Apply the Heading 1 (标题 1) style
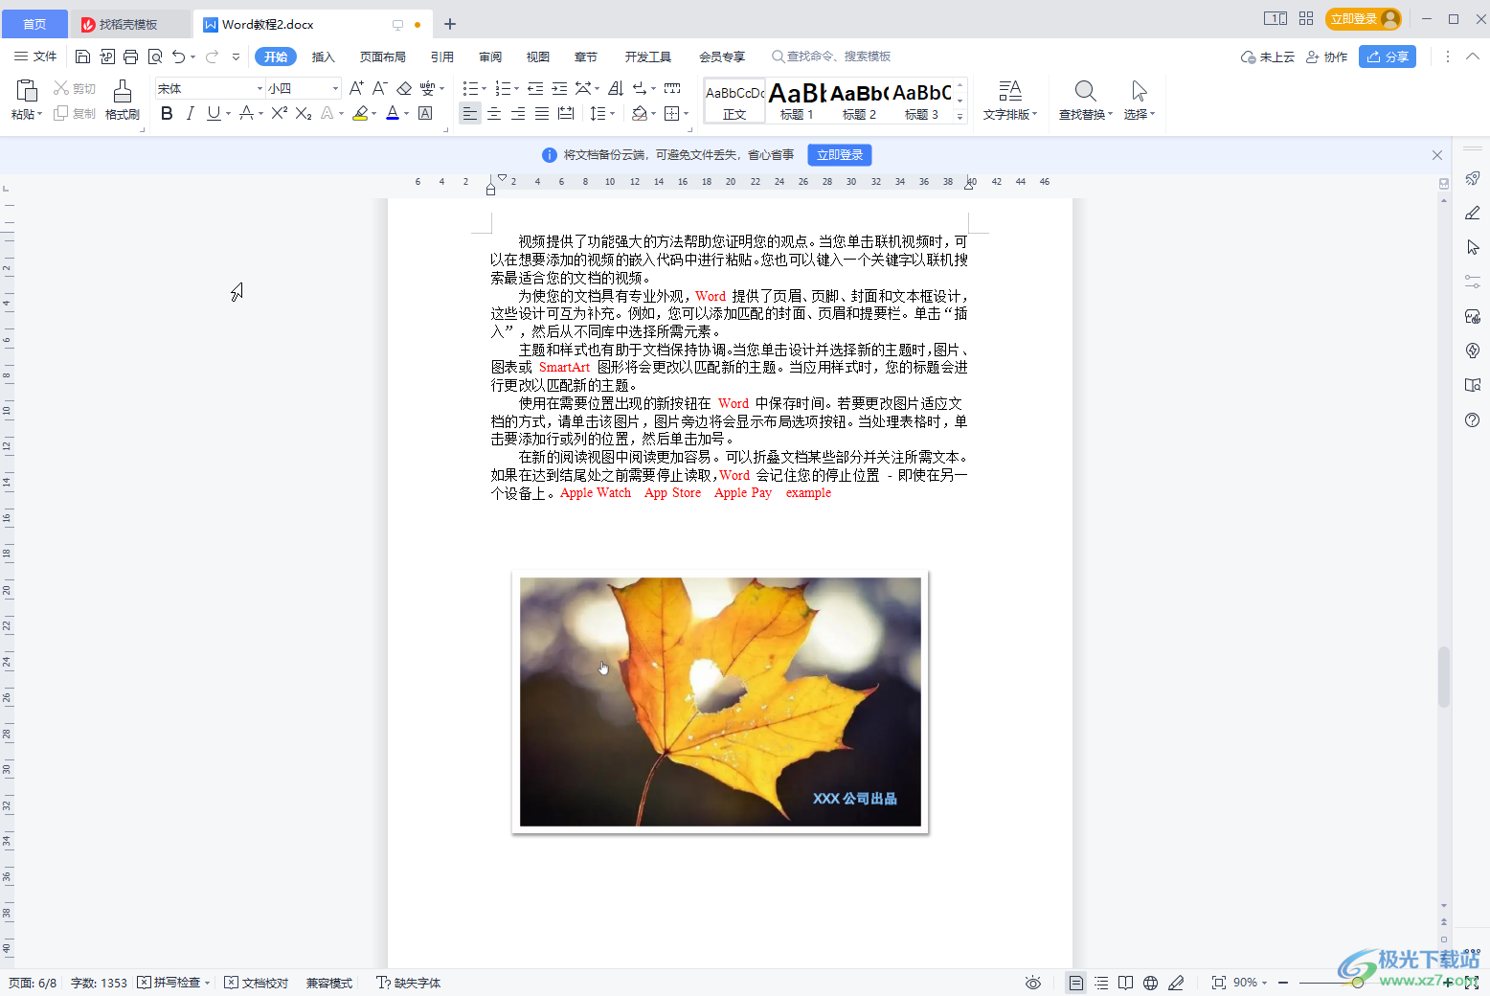Screen dimensions: 1490x996 [797, 100]
